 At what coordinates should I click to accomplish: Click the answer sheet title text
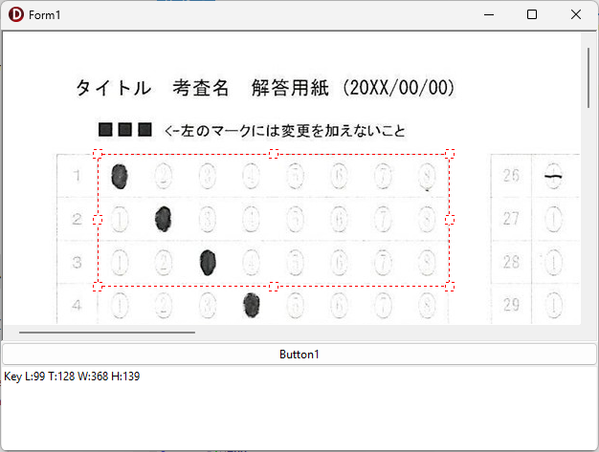(264, 89)
